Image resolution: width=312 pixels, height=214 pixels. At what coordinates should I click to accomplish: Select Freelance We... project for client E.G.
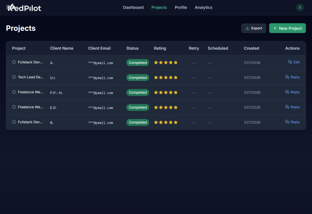pyautogui.click(x=30, y=107)
